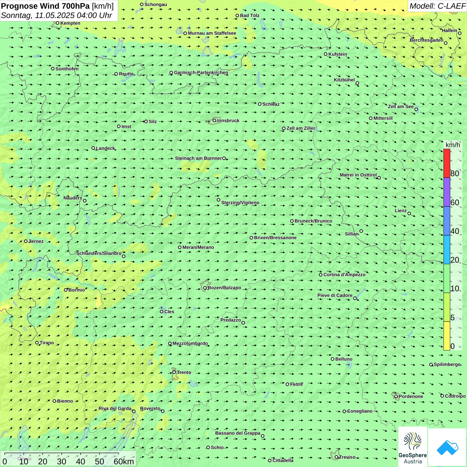Click the red 80 km/h legend color

[447, 163]
